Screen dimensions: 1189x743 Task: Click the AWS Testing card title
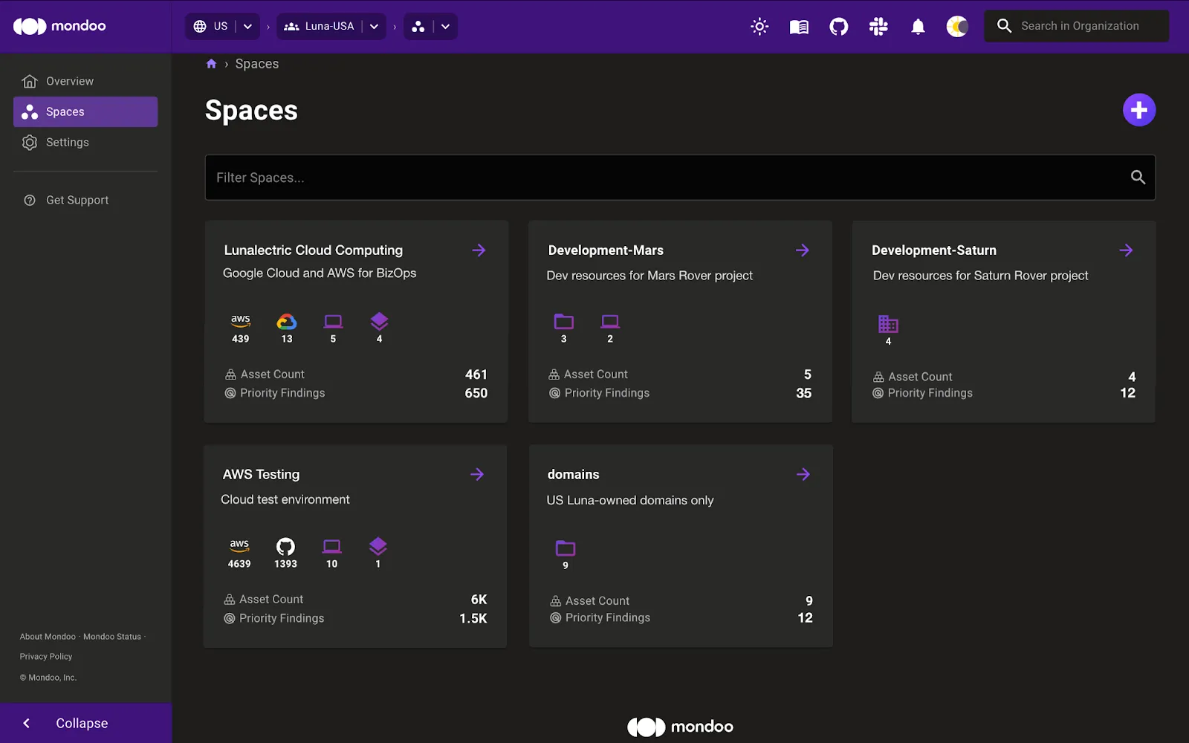point(261,474)
